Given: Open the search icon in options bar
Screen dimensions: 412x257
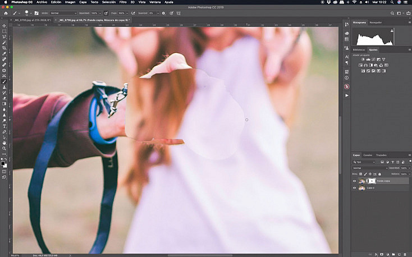Looking at the screenshot, I should point(392,13).
